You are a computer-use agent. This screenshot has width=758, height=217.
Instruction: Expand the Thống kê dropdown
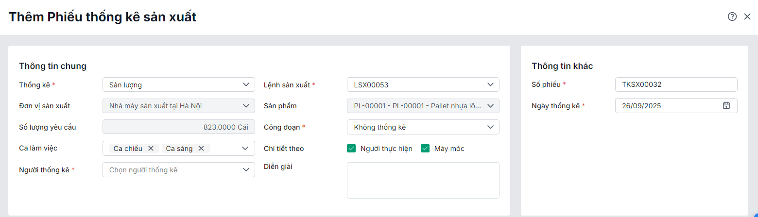tap(245, 85)
